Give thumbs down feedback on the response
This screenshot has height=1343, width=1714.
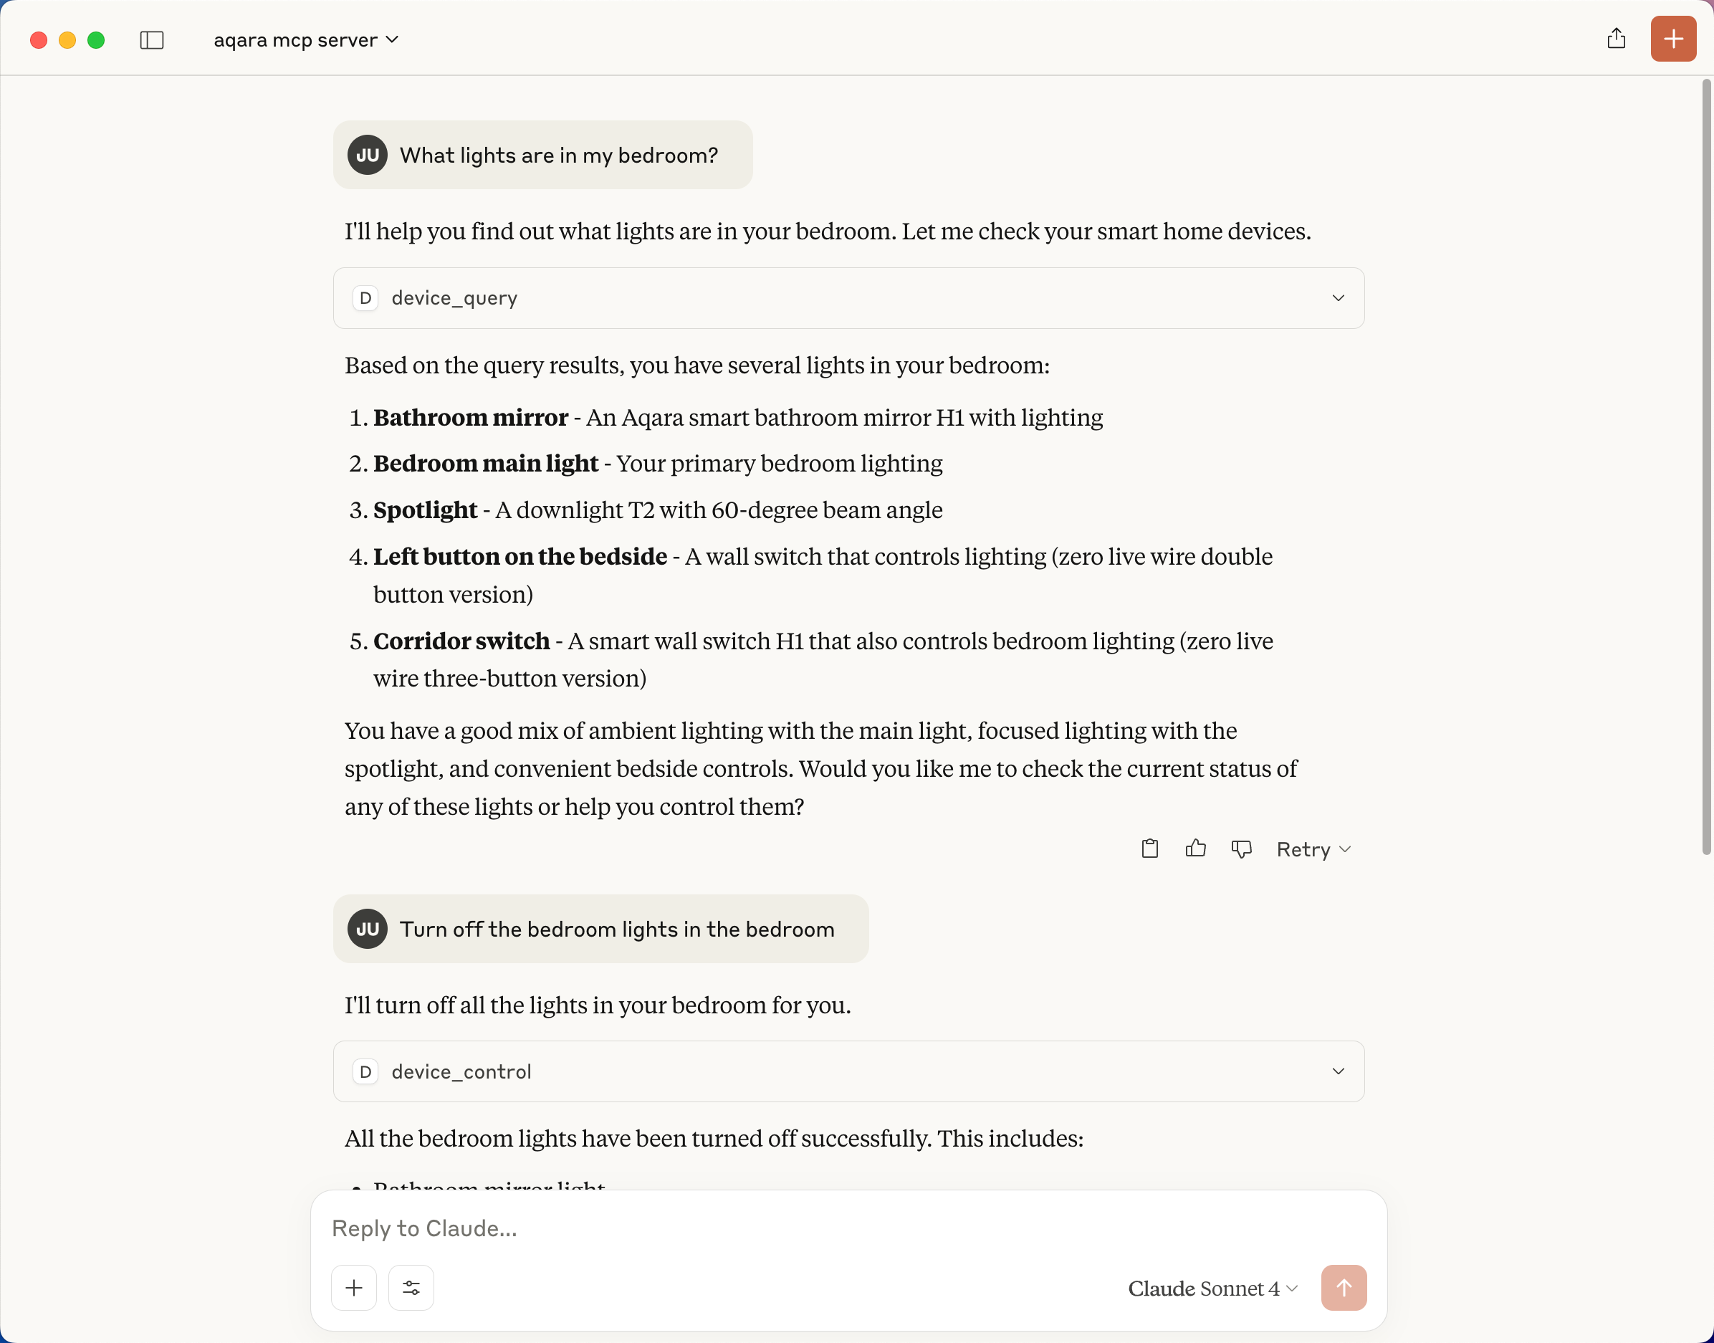click(x=1242, y=849)
